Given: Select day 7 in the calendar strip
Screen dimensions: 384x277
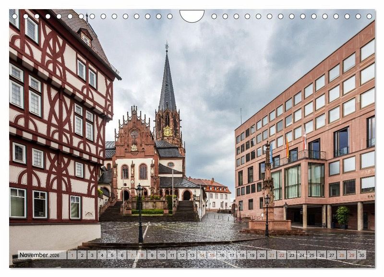Looking at the screenshot, I should pos(132,255).
